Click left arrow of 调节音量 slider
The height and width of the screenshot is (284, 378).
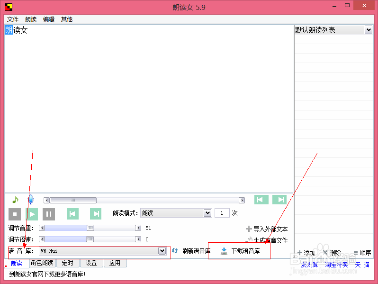pyautogui.click(x=42, y=228)
